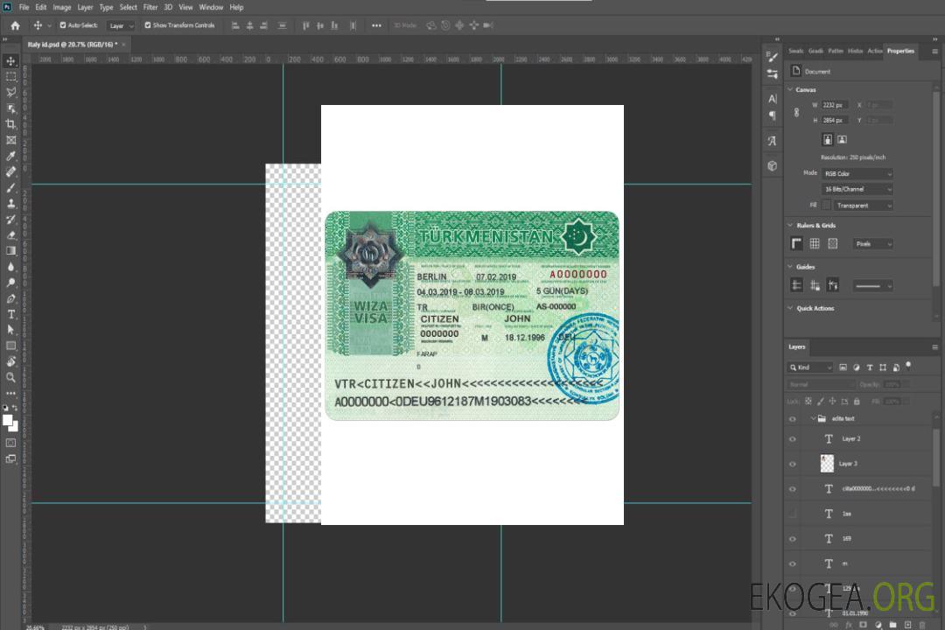Select the Hand tool

(x=10, y=361)
